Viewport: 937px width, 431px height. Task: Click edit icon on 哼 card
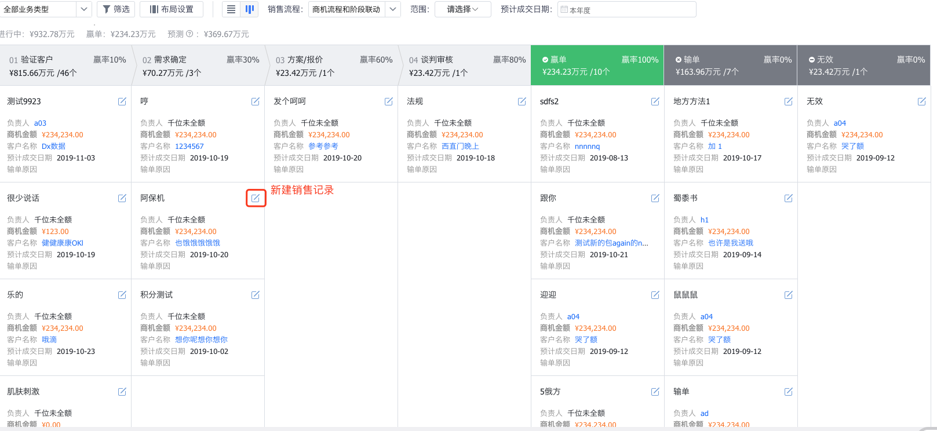pyautogui.click(x=256, y=101)
